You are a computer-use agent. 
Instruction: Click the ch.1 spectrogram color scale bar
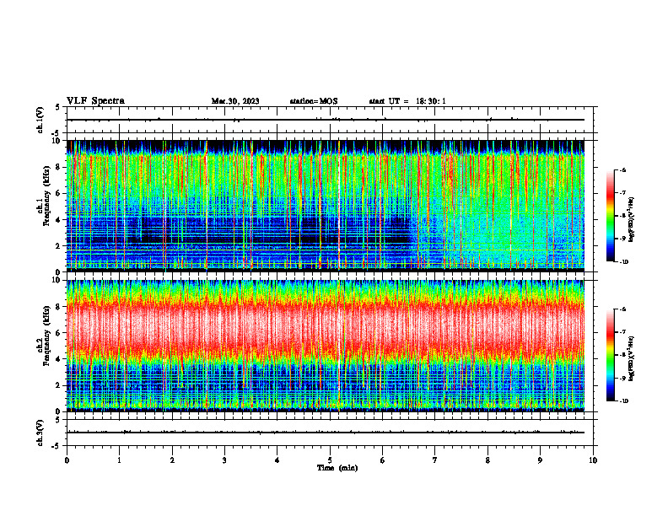(x=610, y=216)
